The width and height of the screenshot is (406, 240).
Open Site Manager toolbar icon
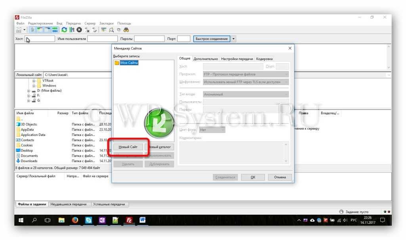[19, 30]
